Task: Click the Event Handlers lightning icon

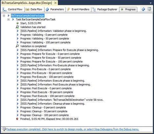Action: tap(68, 9)
